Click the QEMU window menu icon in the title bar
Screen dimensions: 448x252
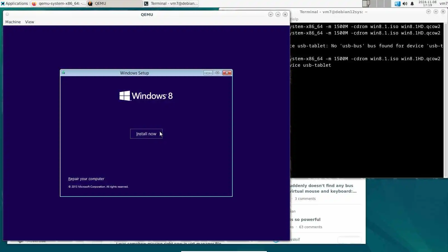[7, 14]
